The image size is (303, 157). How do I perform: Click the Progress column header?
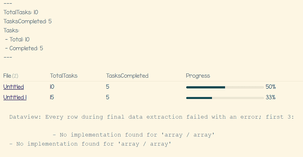pos(198,76)
